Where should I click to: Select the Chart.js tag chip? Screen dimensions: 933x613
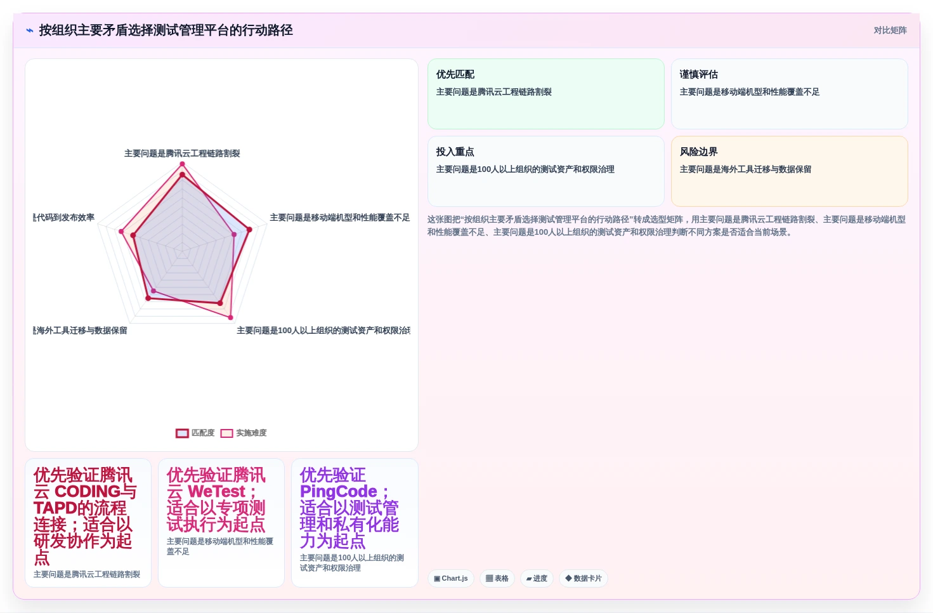tap(451, 579)
